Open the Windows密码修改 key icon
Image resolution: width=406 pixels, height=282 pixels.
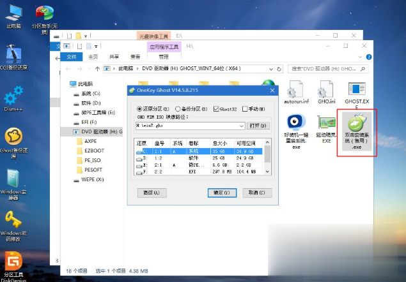click(x=13, y=226)
